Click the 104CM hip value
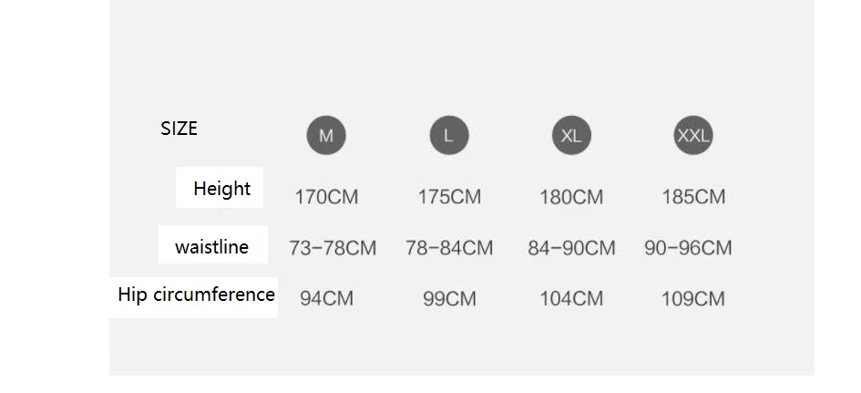This screenshot has width=861, height=393. (x=571, y=298)
